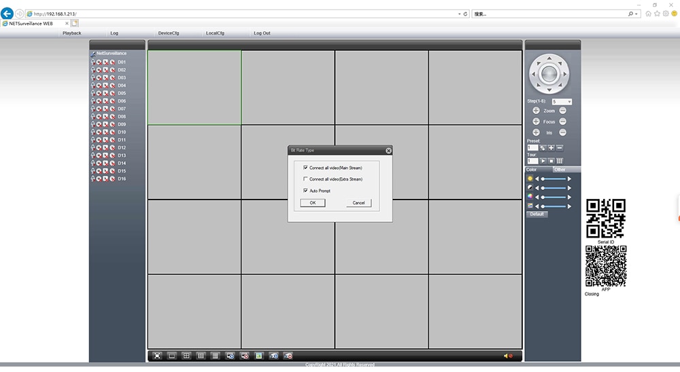Open the LocalCfg menu
The height and width of the screenshot is (372, 680).
click(215, 33)
